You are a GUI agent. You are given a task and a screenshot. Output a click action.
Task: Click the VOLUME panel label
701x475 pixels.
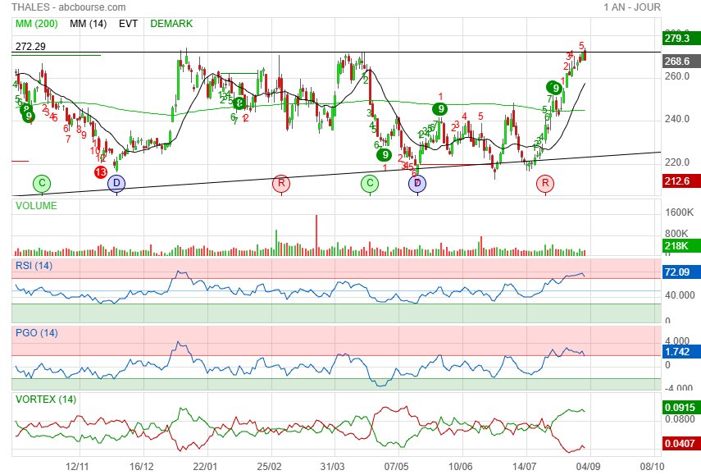pos(36,206)
